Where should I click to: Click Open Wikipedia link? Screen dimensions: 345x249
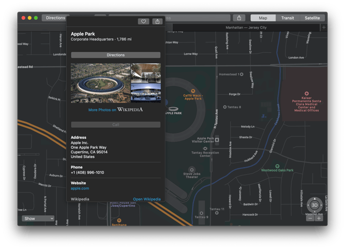[x=147, y=199]
